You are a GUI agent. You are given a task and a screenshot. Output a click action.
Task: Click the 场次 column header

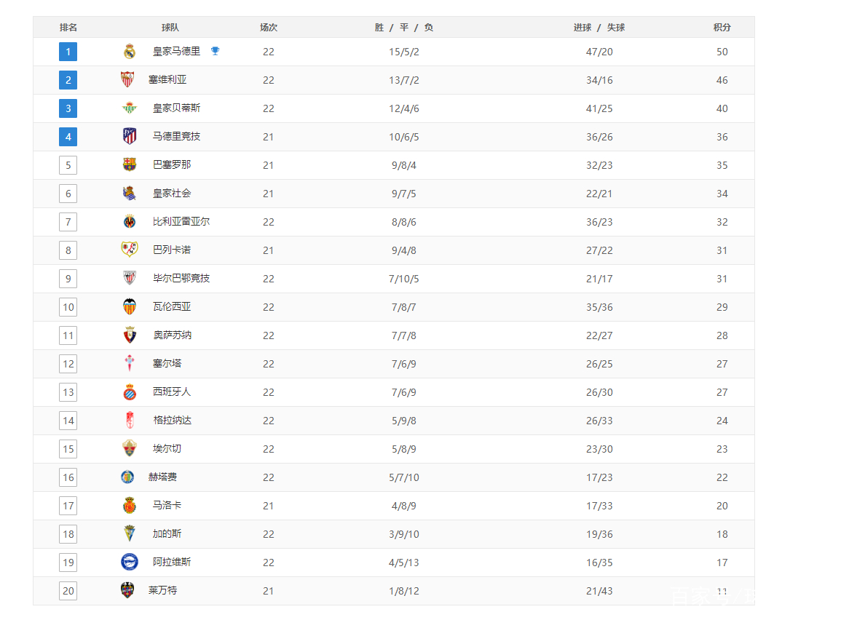coord(268,28)
